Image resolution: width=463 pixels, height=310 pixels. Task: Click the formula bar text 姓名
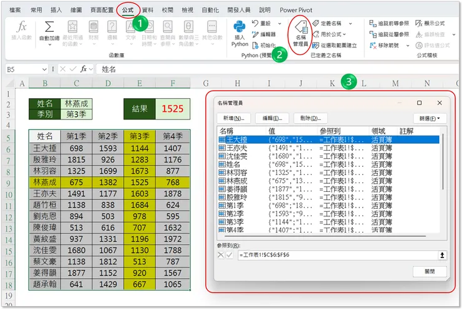[x=109, y=69]
